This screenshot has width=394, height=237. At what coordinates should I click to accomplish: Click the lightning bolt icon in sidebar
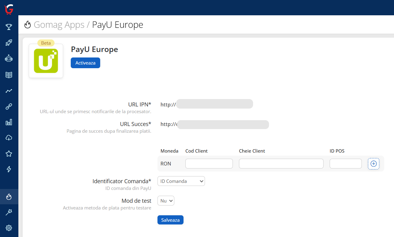point(9,169)
